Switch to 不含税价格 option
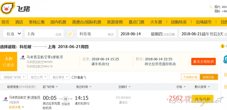Screen dimensions: 227x110 (190, 77)
